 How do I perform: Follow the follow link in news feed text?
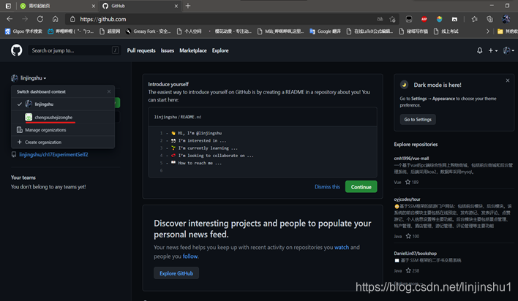[x=190, y=256]
